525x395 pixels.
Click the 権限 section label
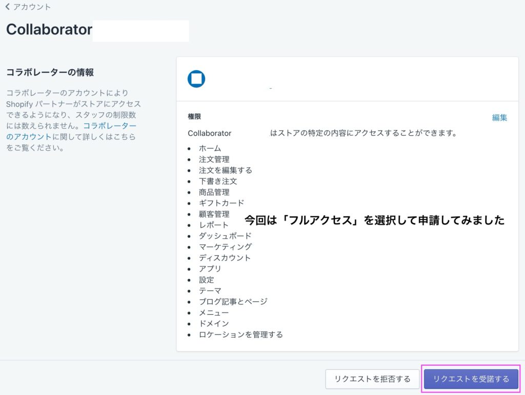194,117
